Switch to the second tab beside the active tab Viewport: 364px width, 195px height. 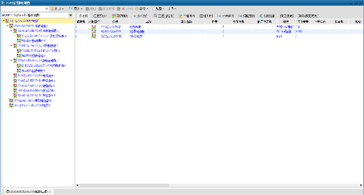(99, 16)
